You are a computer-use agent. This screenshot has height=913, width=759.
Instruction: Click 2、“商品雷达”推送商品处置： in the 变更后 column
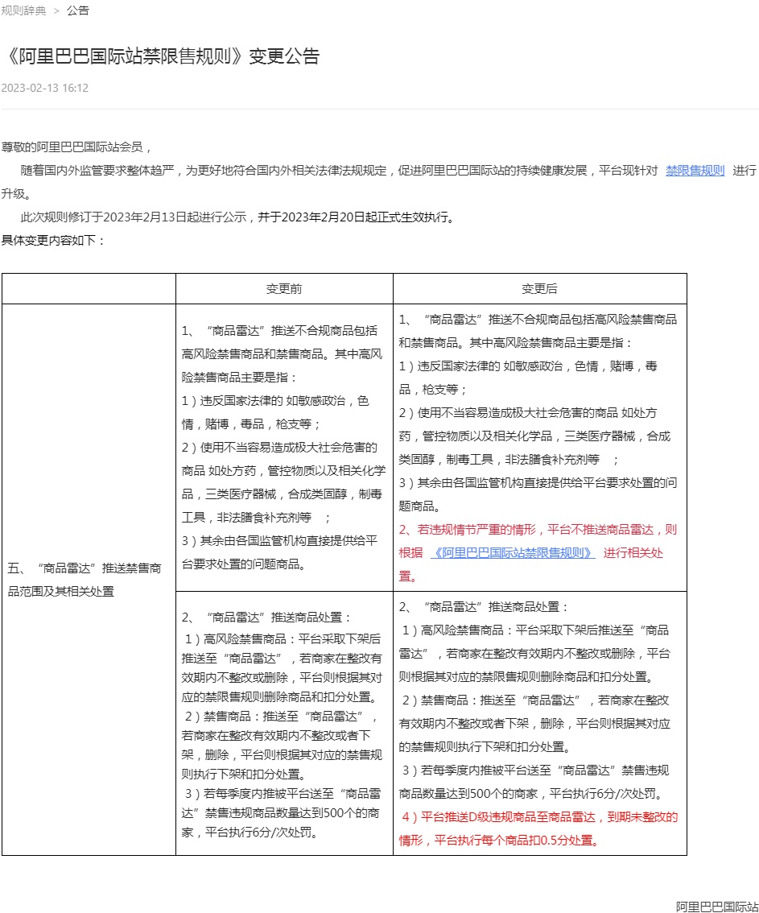485,607
